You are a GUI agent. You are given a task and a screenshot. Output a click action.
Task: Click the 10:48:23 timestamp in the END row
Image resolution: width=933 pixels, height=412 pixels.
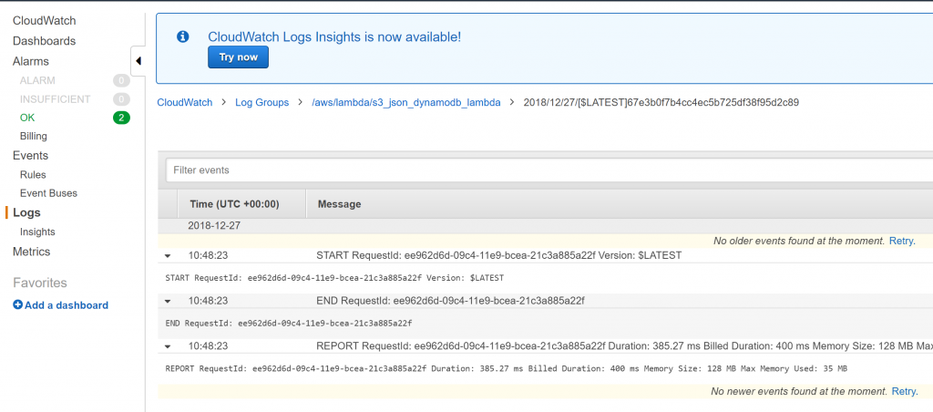pos(208,302)
